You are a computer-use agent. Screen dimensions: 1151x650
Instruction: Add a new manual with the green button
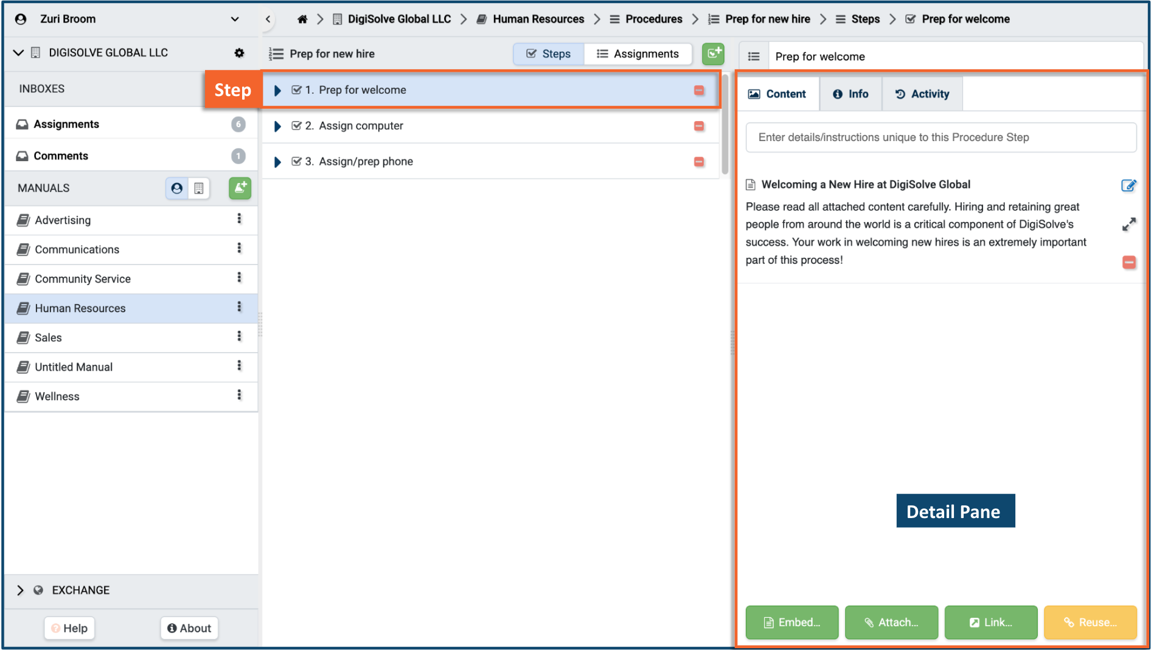pyautogui.click(x=240, y=188)
